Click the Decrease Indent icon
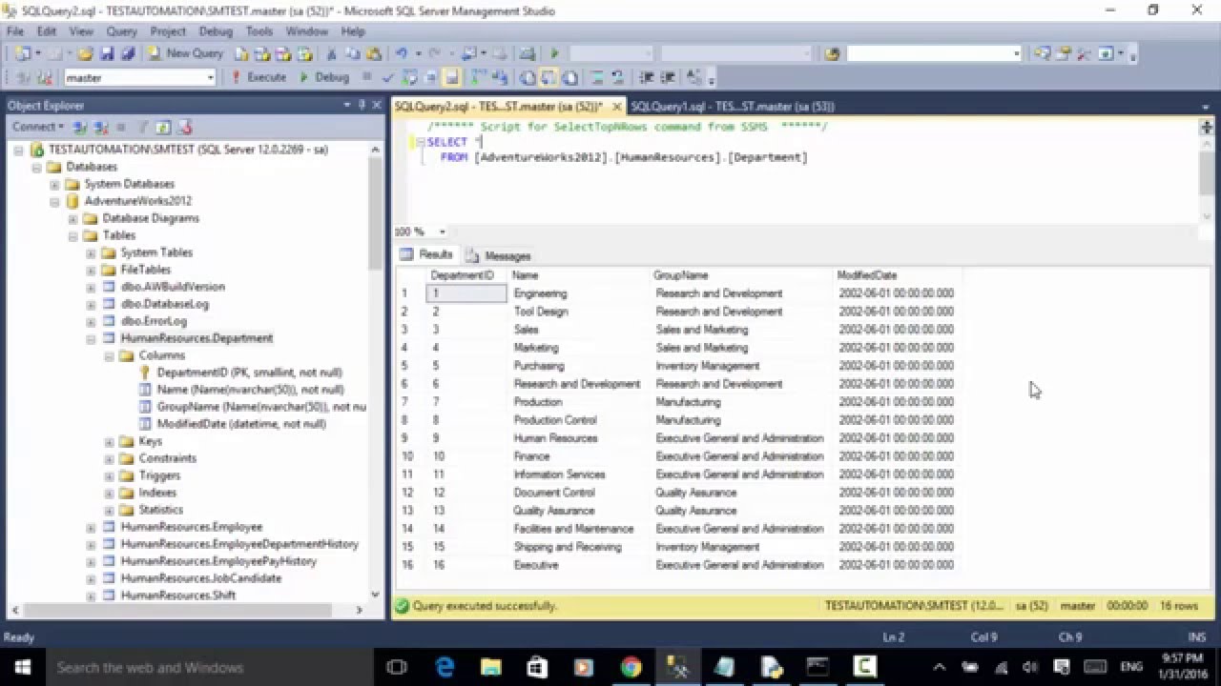 [646, 77]
